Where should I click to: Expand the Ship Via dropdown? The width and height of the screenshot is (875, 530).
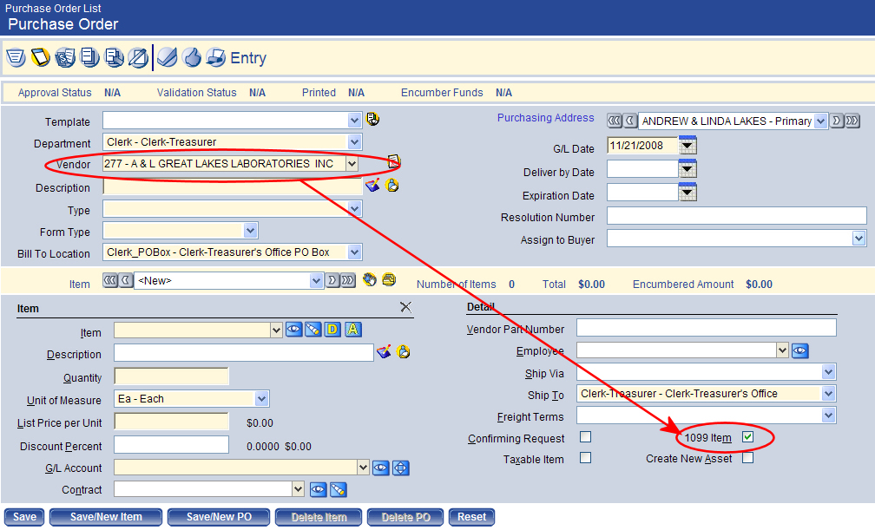828,372
